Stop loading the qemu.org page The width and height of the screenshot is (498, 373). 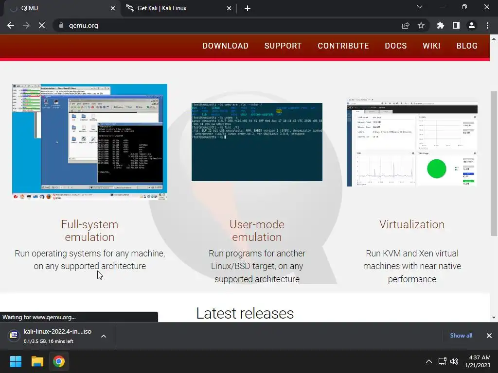42,25
